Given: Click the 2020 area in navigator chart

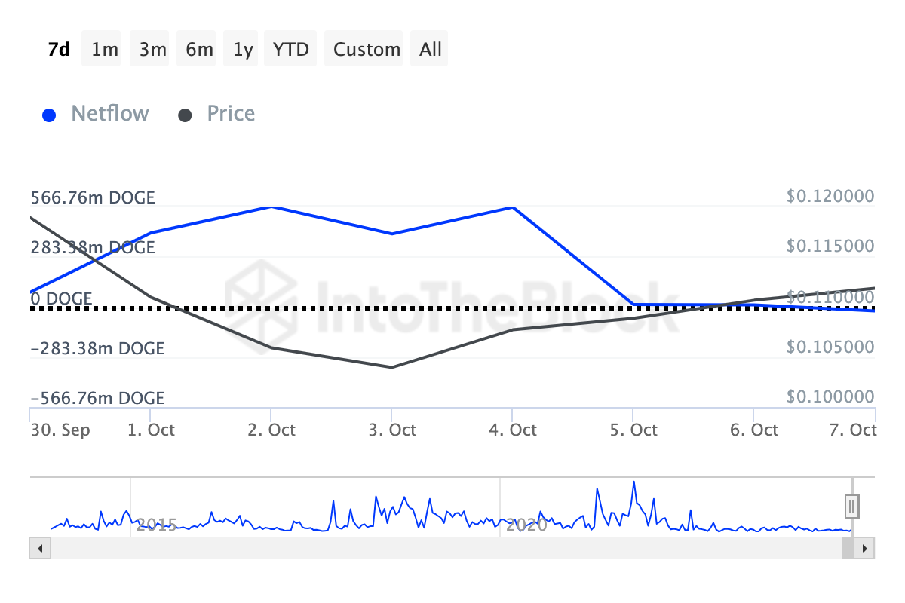Looking at the screenshot, I should point(526,525).
